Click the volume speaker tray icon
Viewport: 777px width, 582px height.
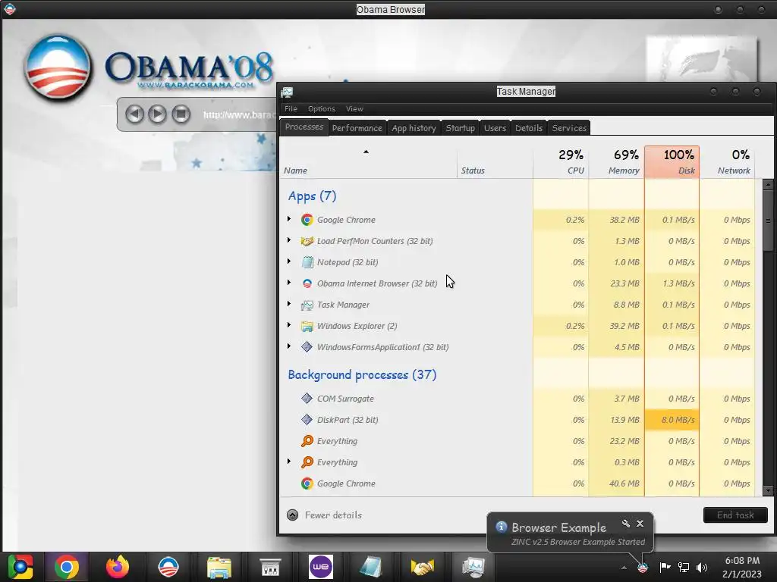pos(702,567)
